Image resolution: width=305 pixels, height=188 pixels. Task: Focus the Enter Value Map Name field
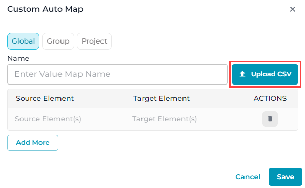click(117, 74)
